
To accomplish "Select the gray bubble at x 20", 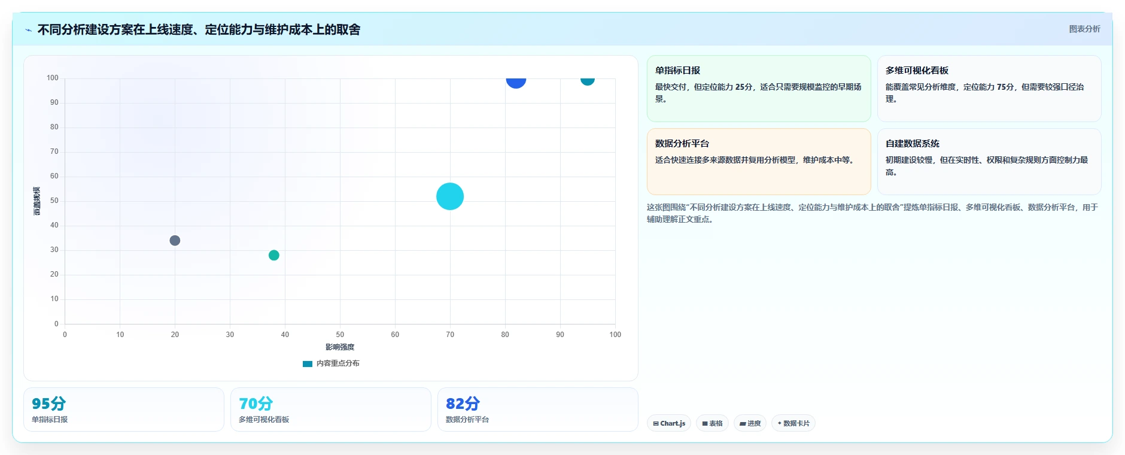I will [175, 241].
